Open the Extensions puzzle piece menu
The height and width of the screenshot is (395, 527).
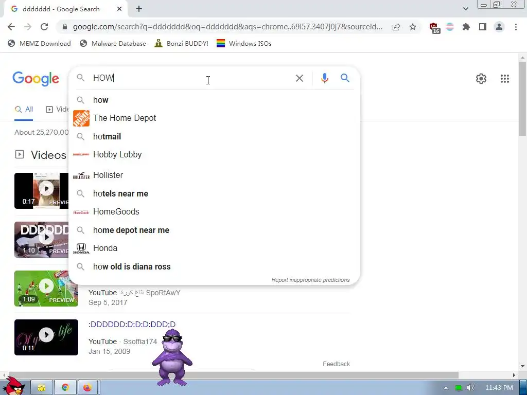click(x=466, y=27)
